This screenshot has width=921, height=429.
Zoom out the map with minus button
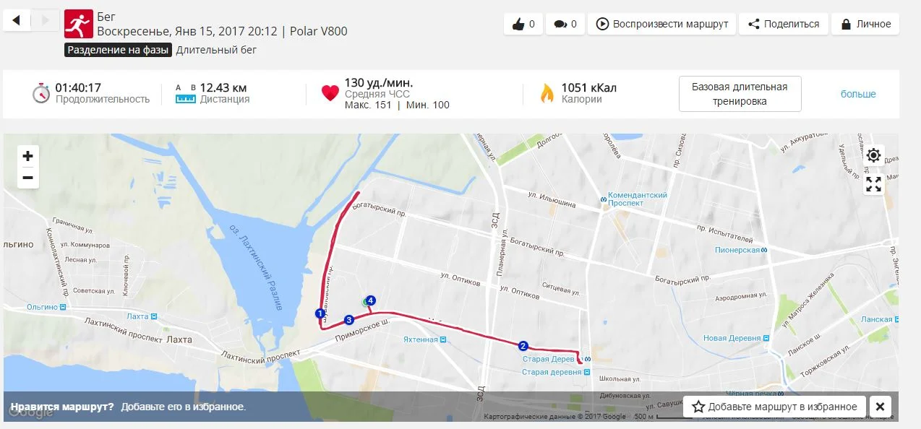27,178
